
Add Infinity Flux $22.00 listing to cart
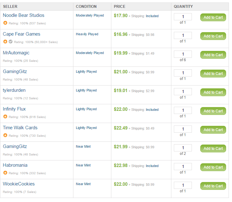213,111
